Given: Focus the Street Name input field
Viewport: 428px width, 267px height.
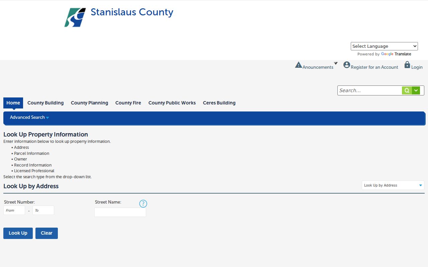Looking at the screenshot, I should click(x=120, y=212).
